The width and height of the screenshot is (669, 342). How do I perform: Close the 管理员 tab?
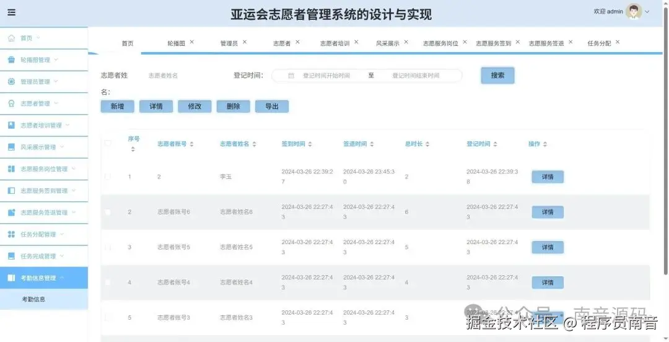(x=245, y=42)
